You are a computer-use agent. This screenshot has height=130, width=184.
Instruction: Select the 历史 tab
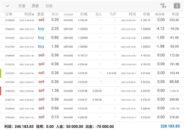35,6
